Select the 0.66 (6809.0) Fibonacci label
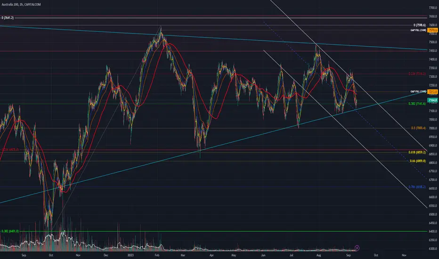 click(417, 161)
